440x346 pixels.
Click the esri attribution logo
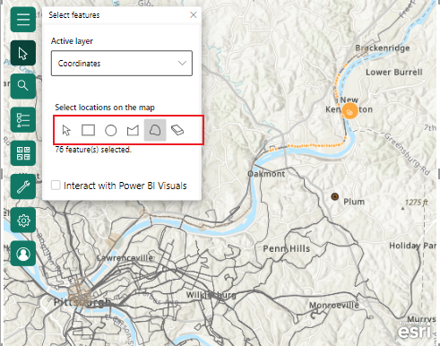click(415, 331)
